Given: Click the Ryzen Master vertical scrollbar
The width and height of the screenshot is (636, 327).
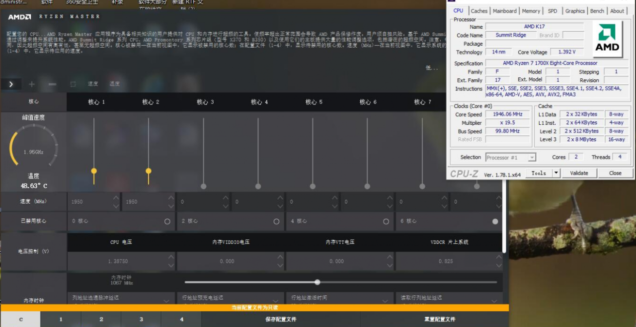Looking at the screenshot, I should 505,216.
